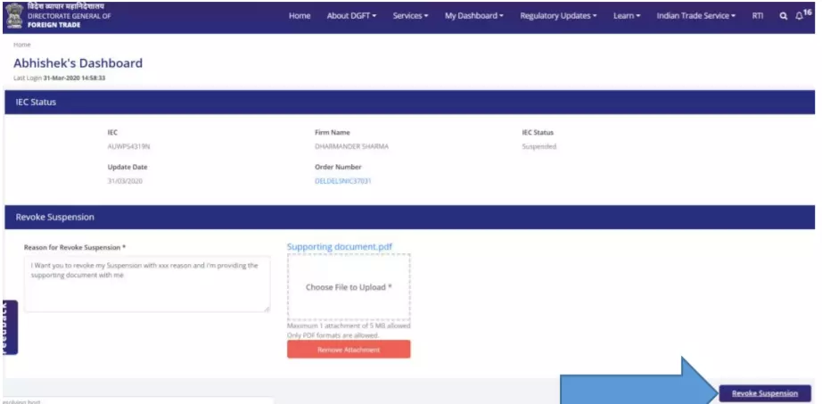This screenshot has height=404, width=822.
Task: Select firm name DHARMANDER SHARMA text
Action: 352,147
